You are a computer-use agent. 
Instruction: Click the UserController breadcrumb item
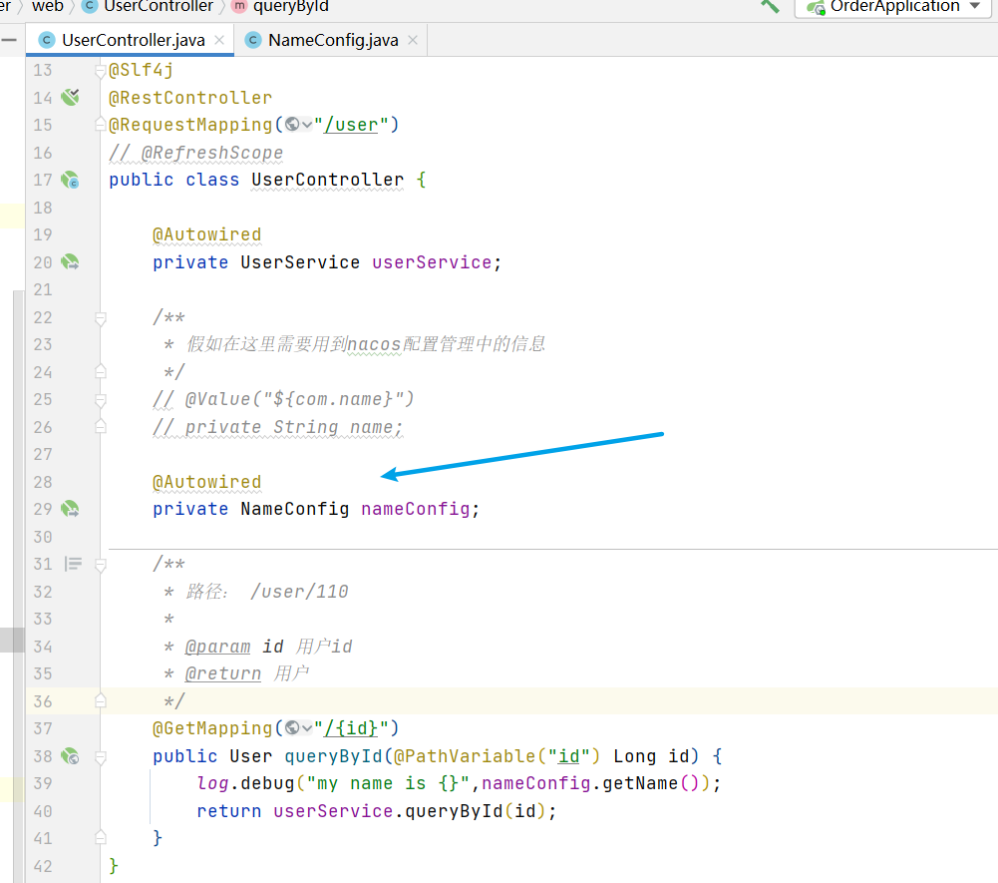[x=158, y=7]
